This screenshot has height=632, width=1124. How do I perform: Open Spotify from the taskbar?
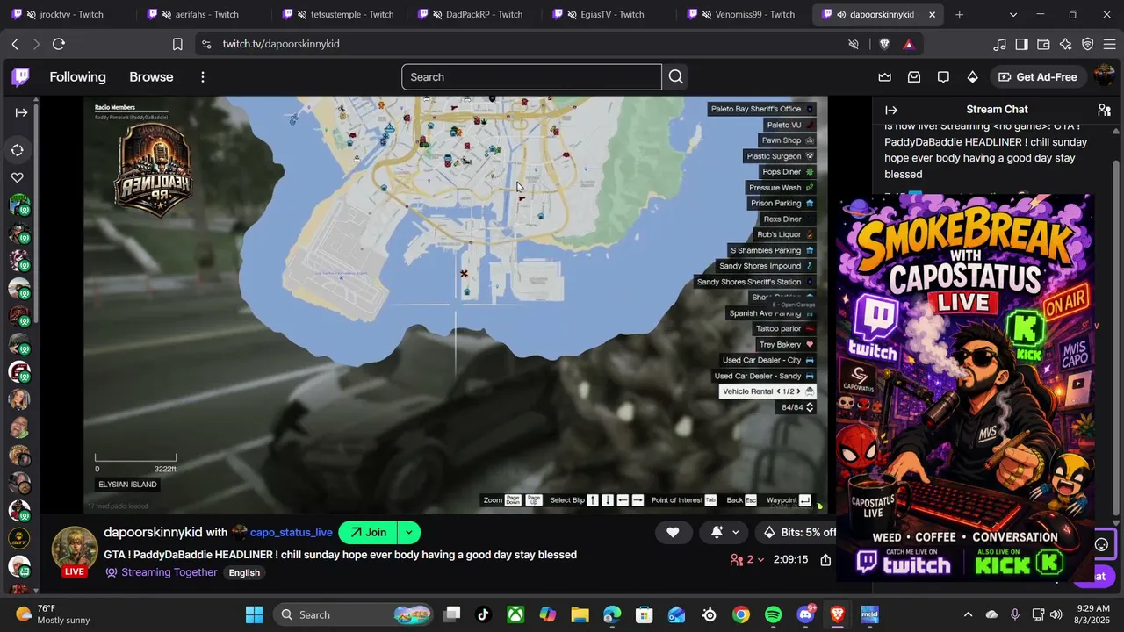tap(773, 614)
